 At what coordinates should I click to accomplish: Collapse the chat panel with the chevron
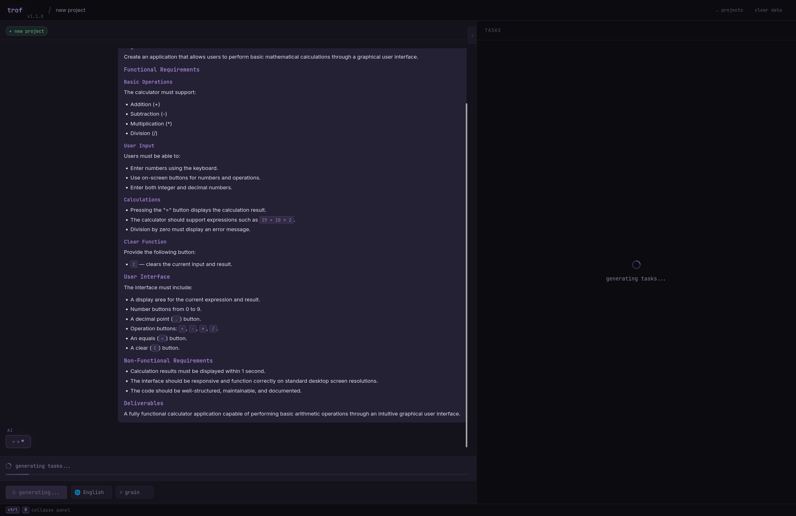[472, 35]
